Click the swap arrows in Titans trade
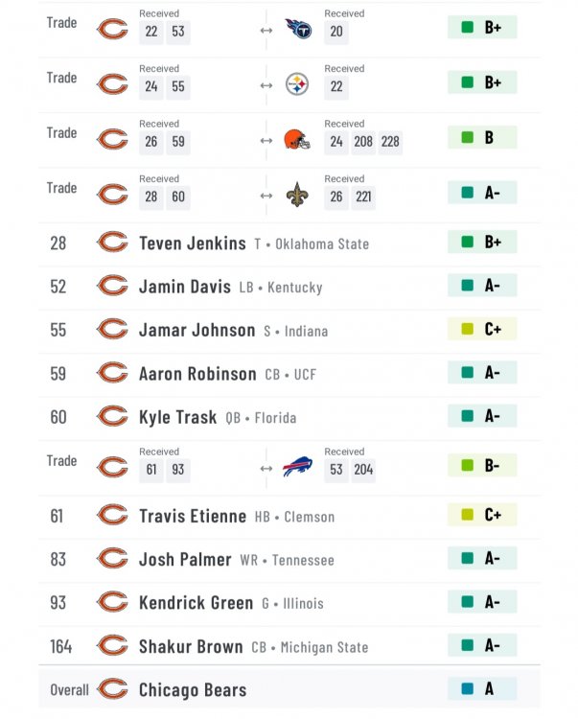This screenshot has width=578, height=719. coord(266,31)
